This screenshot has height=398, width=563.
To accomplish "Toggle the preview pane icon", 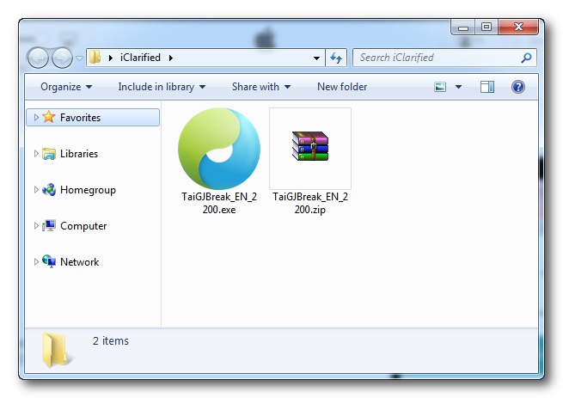I will pyautogui.click(x=487, y=87).
